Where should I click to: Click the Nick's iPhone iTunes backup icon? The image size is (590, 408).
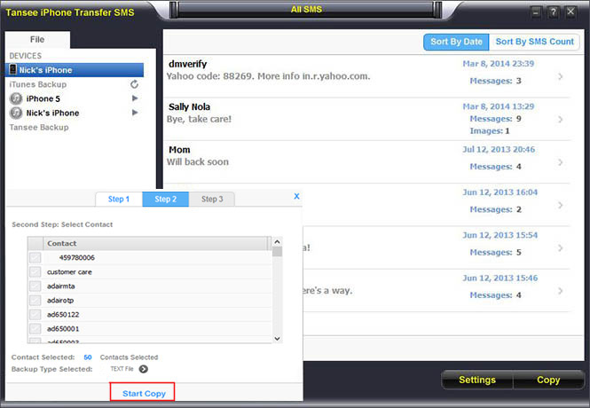pyautogui.click(x=16, y=113)
